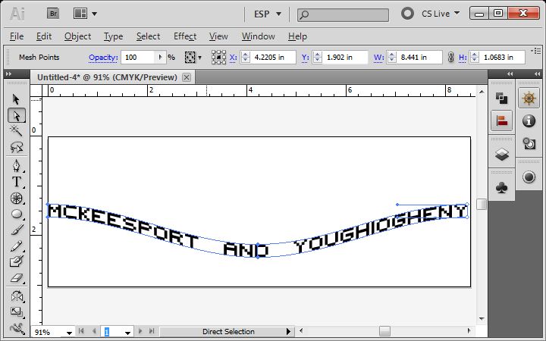Viewport: 546px width, 341px height.
Task: Click the X value stepper arrows
Action: coord(246,58)
